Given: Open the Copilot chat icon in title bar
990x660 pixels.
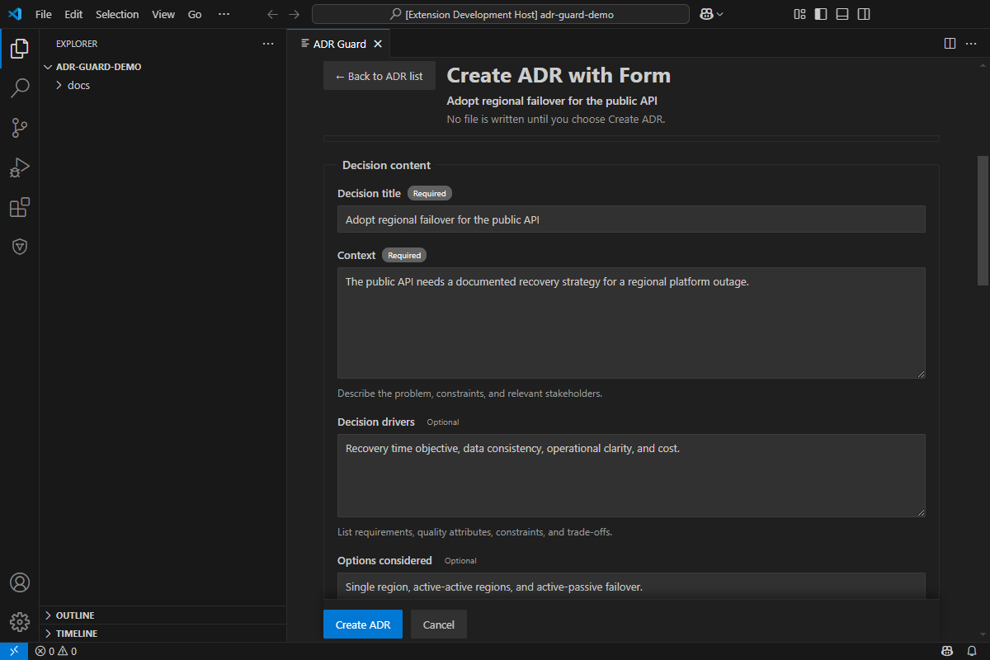Looking at the screenshot, I should tap(706, 14).
